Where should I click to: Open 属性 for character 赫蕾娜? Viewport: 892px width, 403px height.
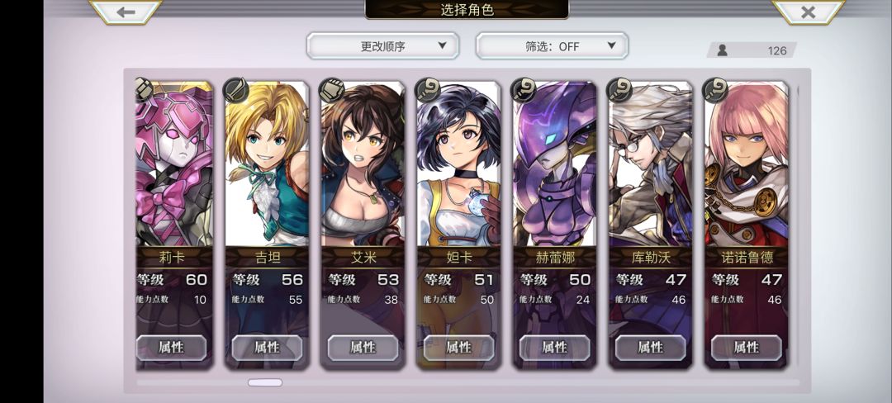click(555, 348)
